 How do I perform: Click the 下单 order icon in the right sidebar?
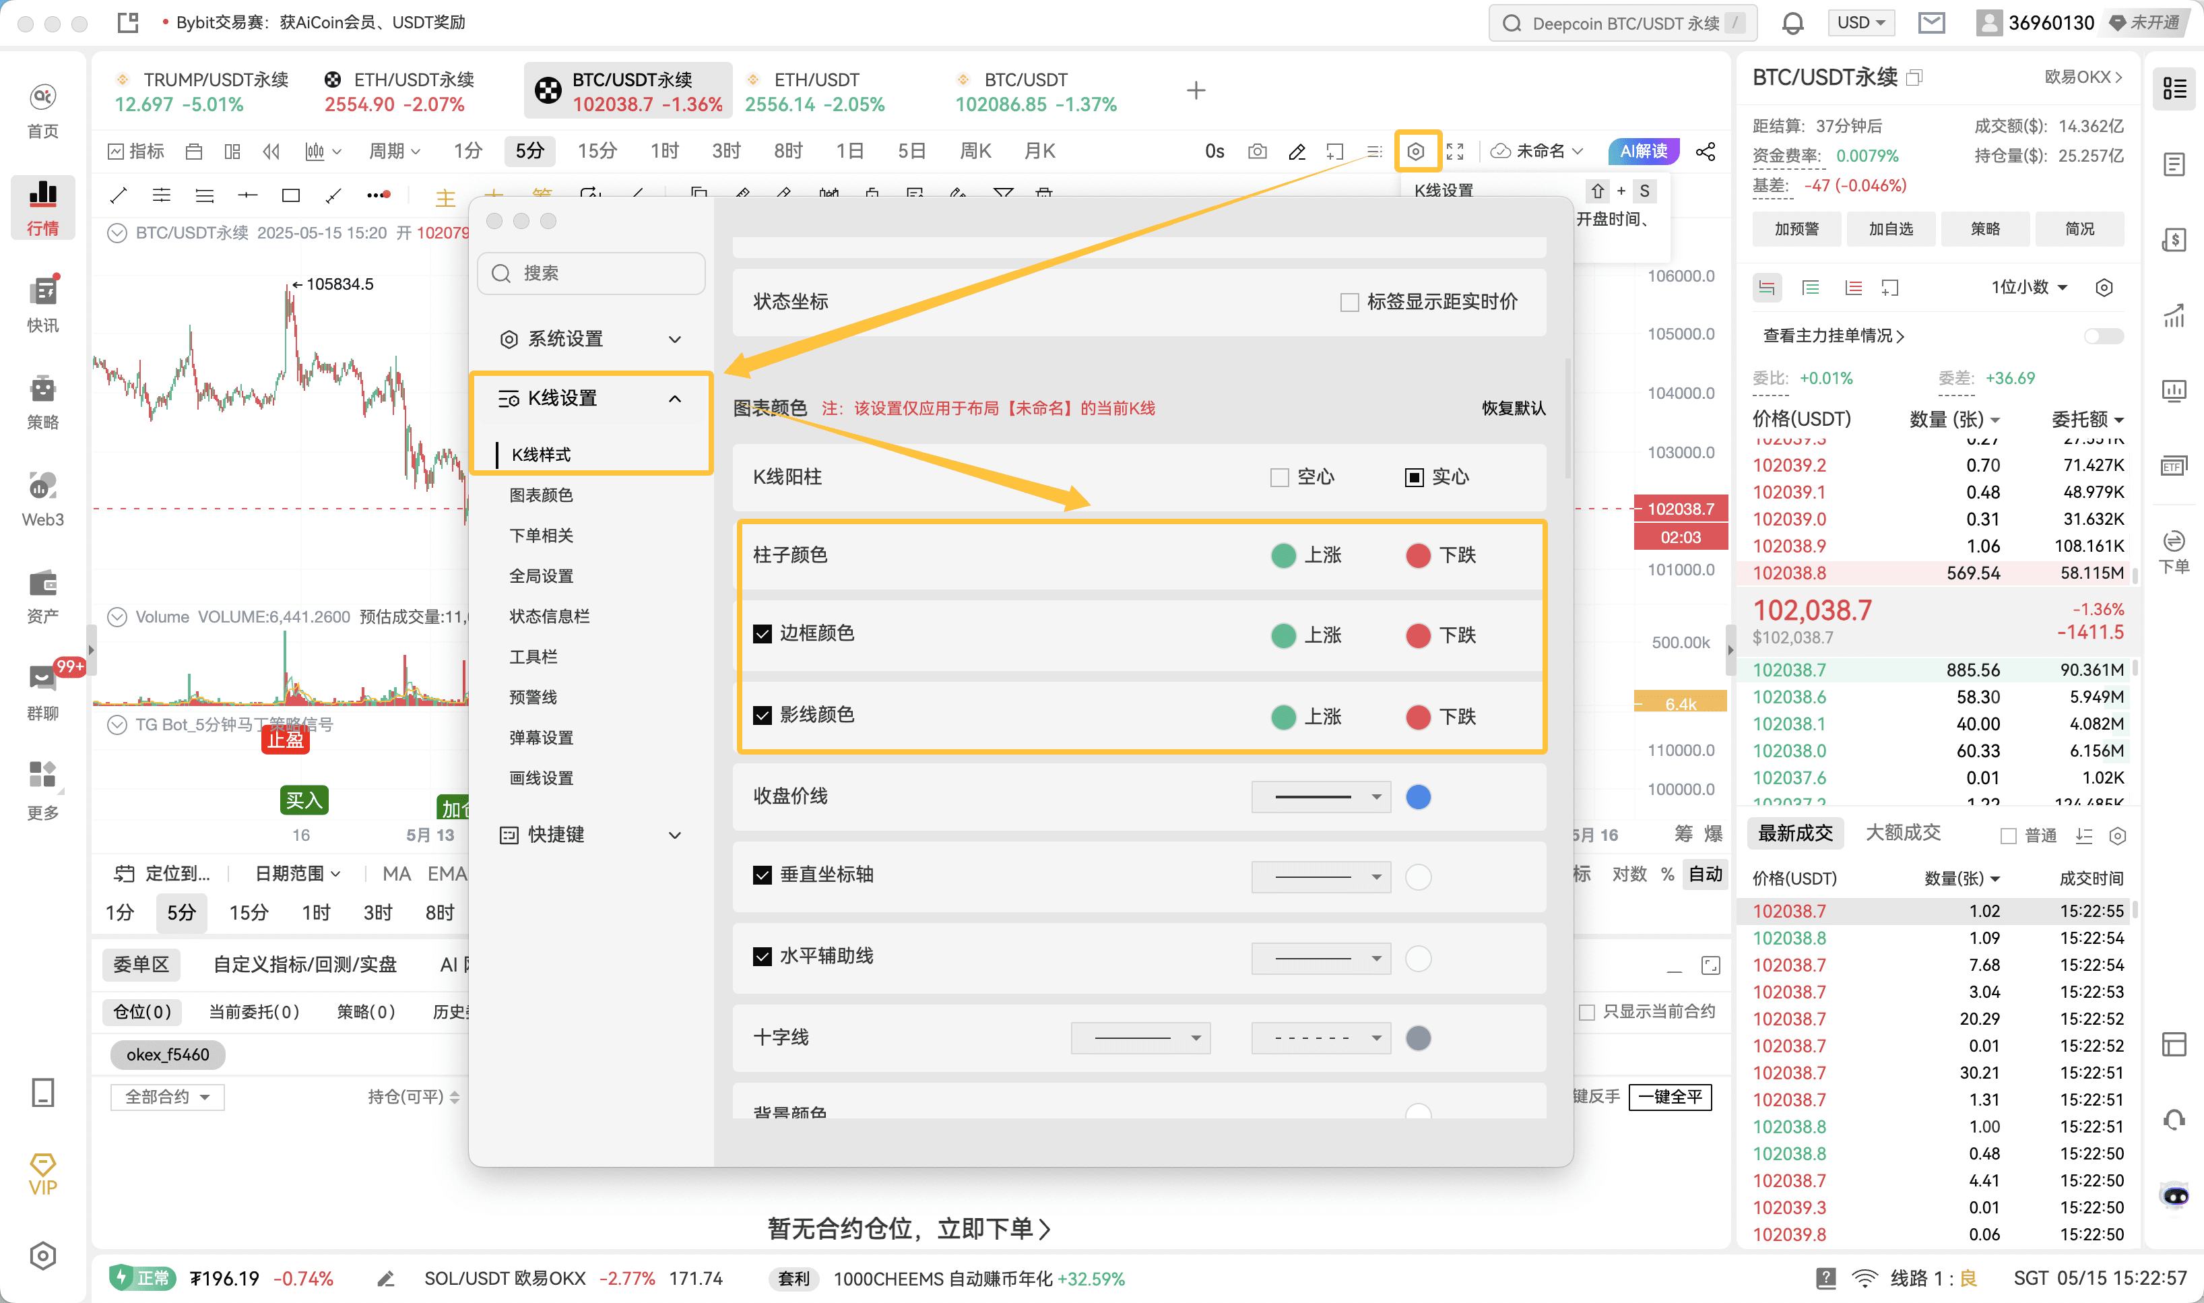(x=2173, y=552)
